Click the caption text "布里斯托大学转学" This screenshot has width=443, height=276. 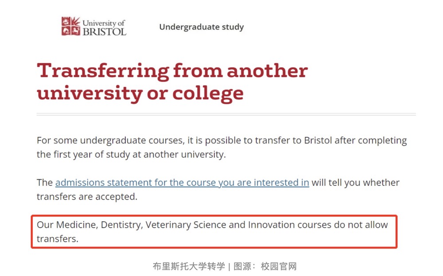pos(189,266)
